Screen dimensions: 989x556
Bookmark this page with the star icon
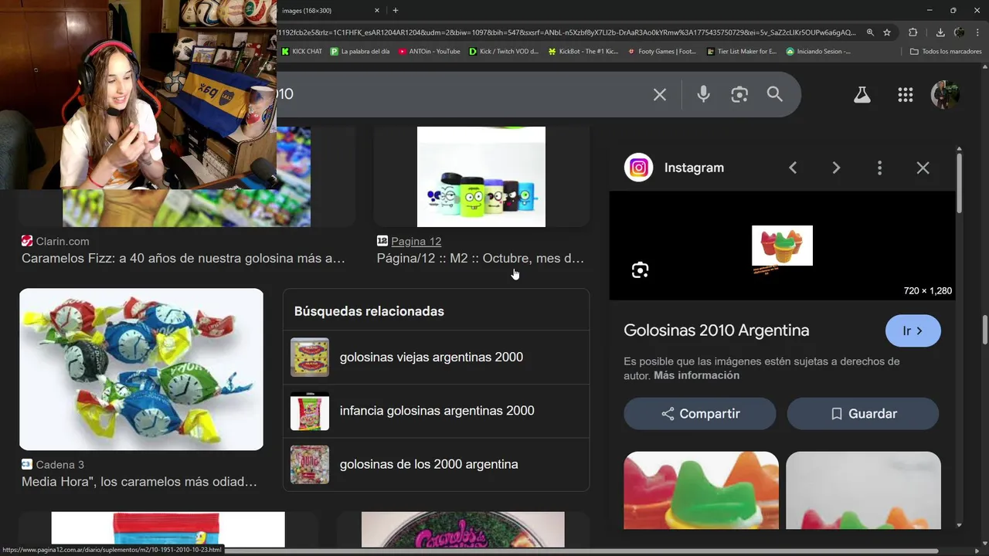pyautogui.click(x=887, y=32)
